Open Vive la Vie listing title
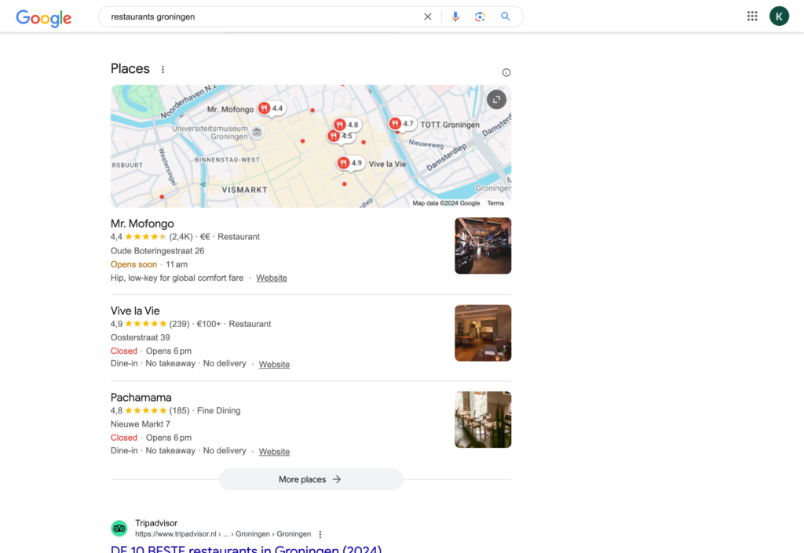Viewport: 804px width, 553px height. click(135, 311)
